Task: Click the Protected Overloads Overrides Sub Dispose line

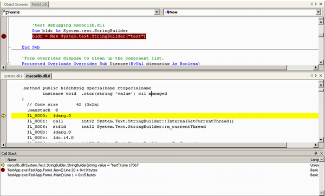Action: tap(110, 63)
